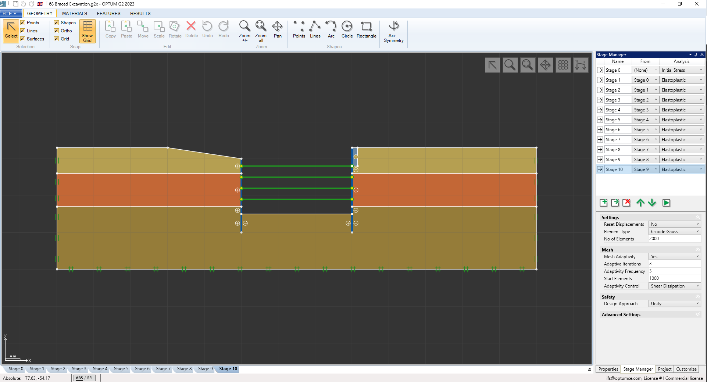Switch to FEATURES ribbon tab
Screen dimensions: 707x382
[x=109, y=14]
